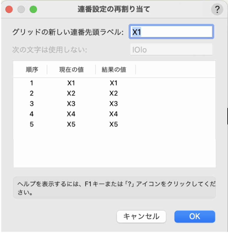The image size is (228, 233).
Task: Click current value X4 cell
Action: pyautogui.click(x=71, y=114)
